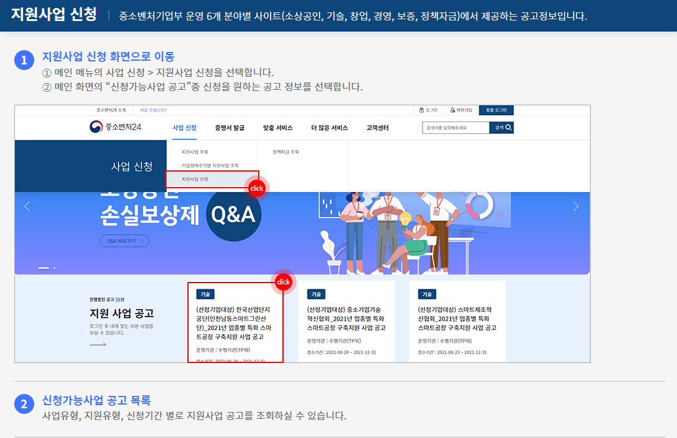Click the 중소벤처24 logo

tap(115, 127)
